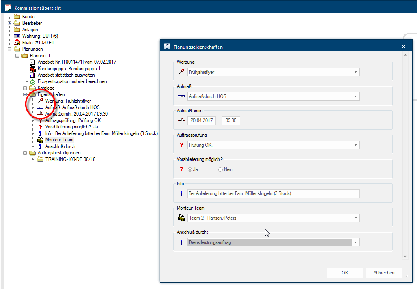
Task: Collapse the Auftragsbestätigungen tree node
Action: click(25, 153)
